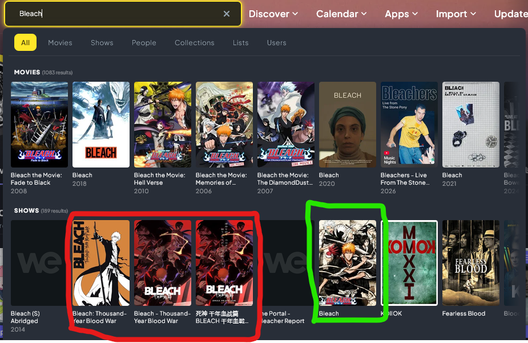Open the KOMOK show poster
The width and height of the screenshot is (528, 343).
409,263
